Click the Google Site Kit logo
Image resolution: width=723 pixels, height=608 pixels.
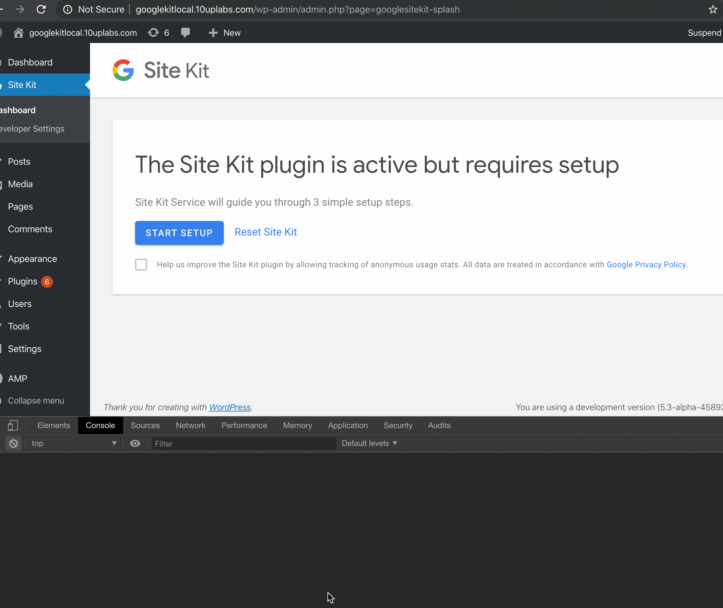[123, 70]
